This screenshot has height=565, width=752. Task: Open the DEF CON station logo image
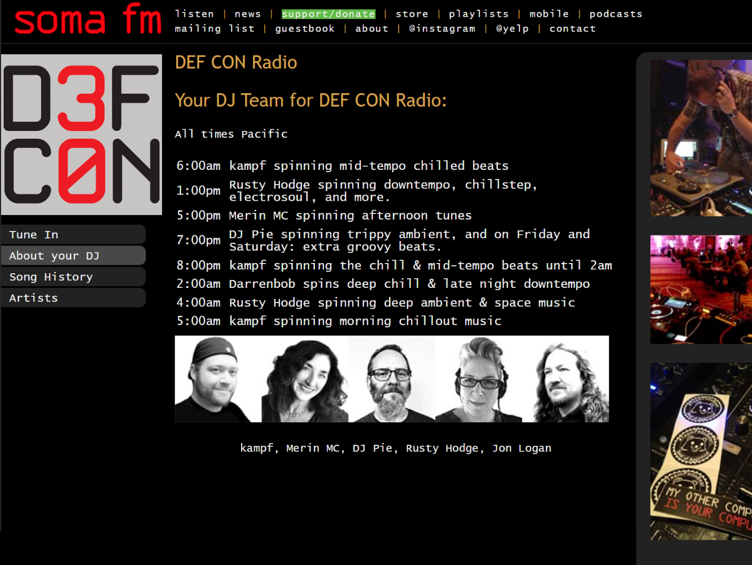click(81, 134)
